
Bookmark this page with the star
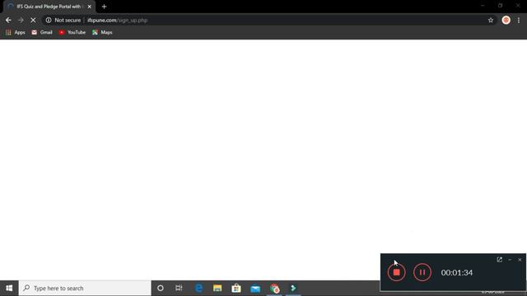pyautogui.click(x=491, y=20)
